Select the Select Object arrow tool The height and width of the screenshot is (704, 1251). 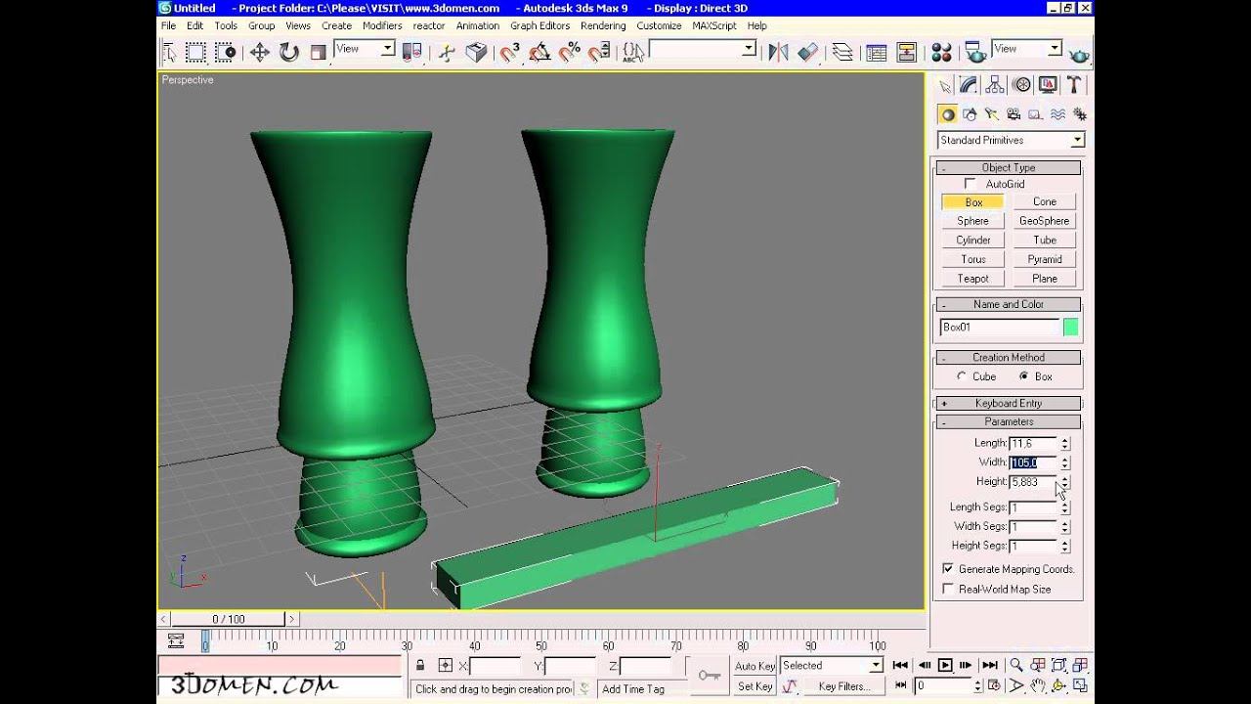[169, 53]
